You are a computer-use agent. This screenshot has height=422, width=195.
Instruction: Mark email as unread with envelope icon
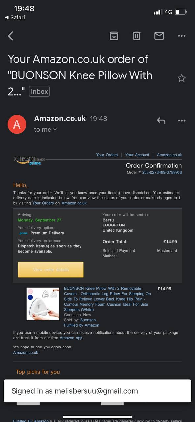[159, 36]
